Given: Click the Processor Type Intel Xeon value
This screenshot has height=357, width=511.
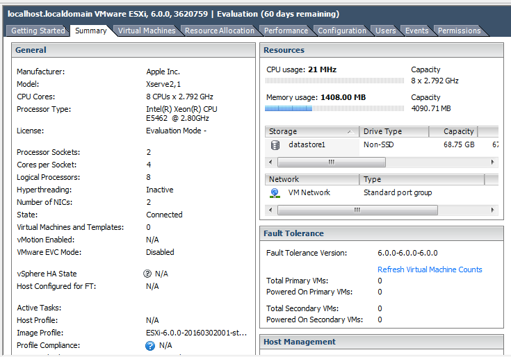Looking at the screenshot, I should 181,114.
